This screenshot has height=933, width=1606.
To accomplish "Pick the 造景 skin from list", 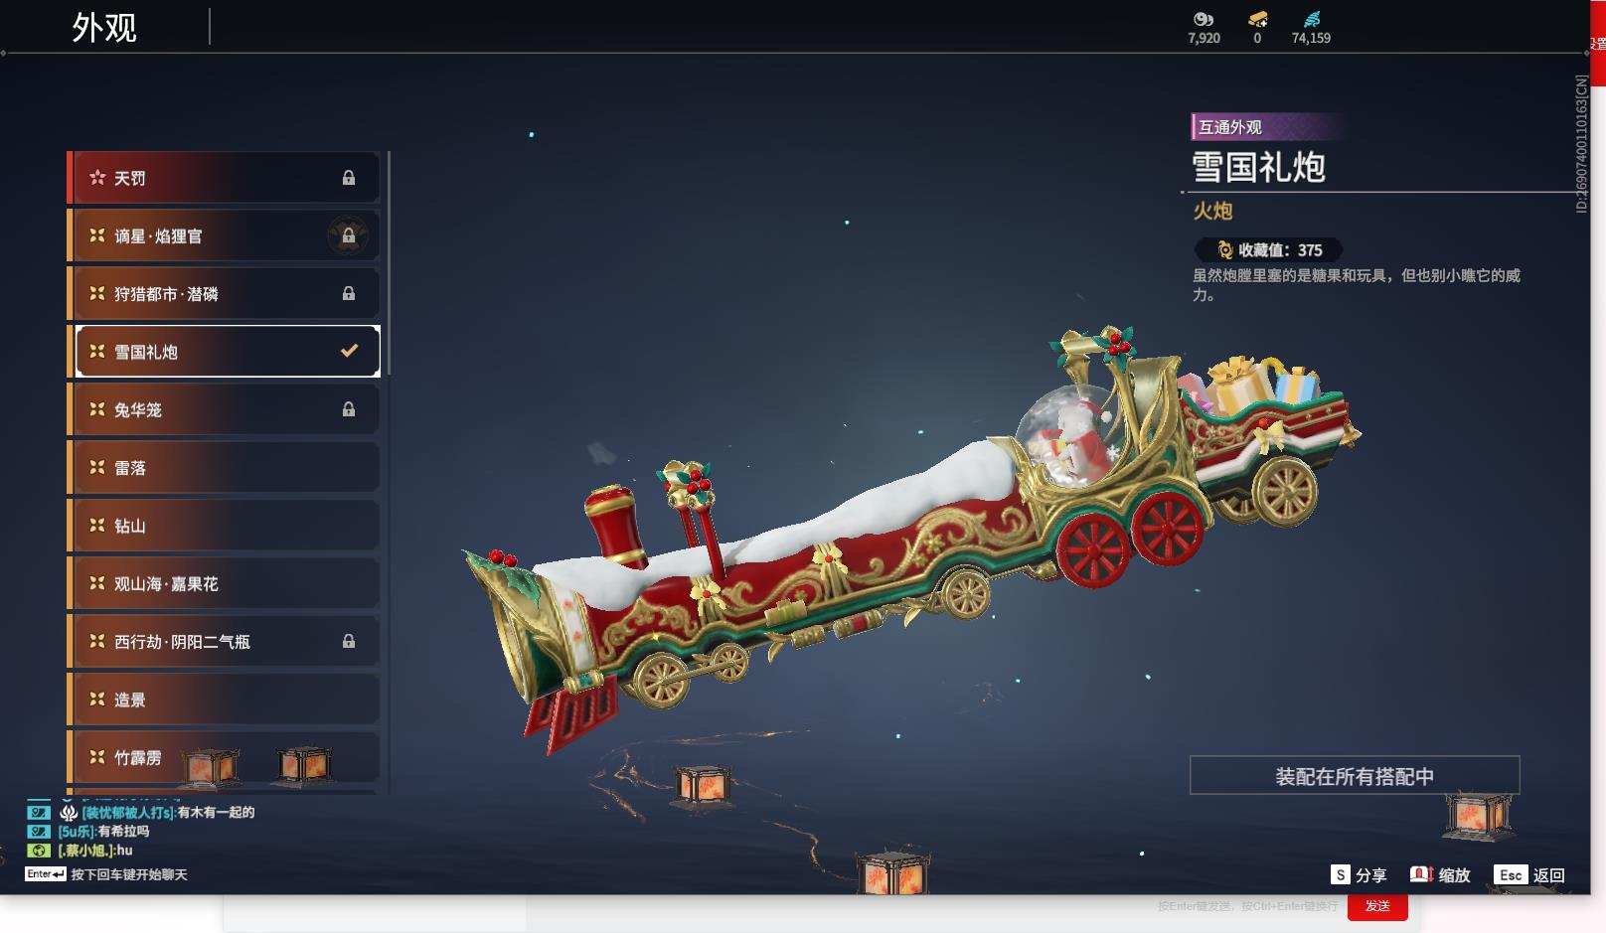I will point(224,700).
